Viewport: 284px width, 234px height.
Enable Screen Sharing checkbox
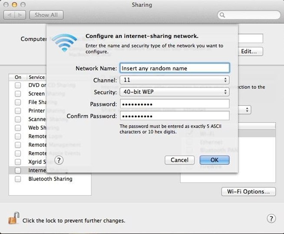click(18, 94)
